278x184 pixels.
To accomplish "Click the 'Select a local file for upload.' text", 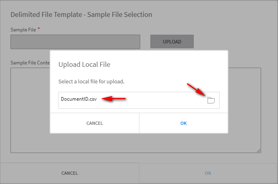I will pyautogui.click(x=91, y=81).
